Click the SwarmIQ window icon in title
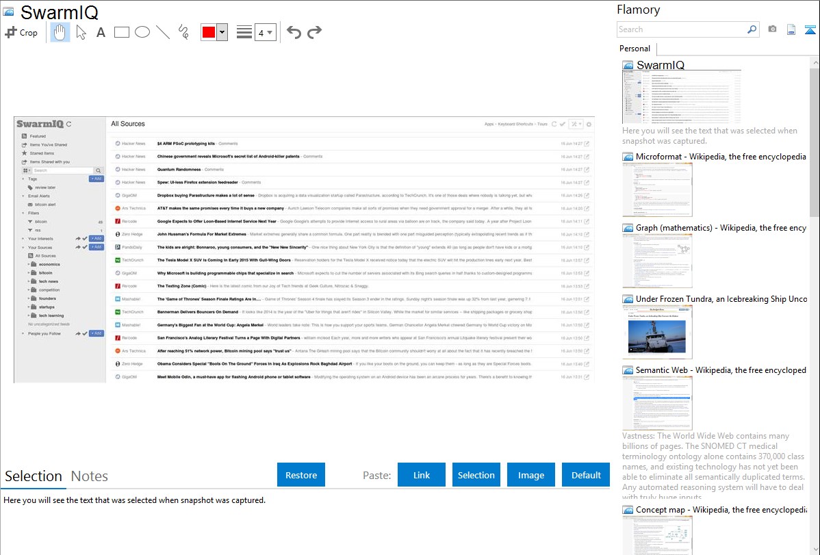Image resolution: width=820 pixels, height=555 pixels. click(x=8, y=12)
